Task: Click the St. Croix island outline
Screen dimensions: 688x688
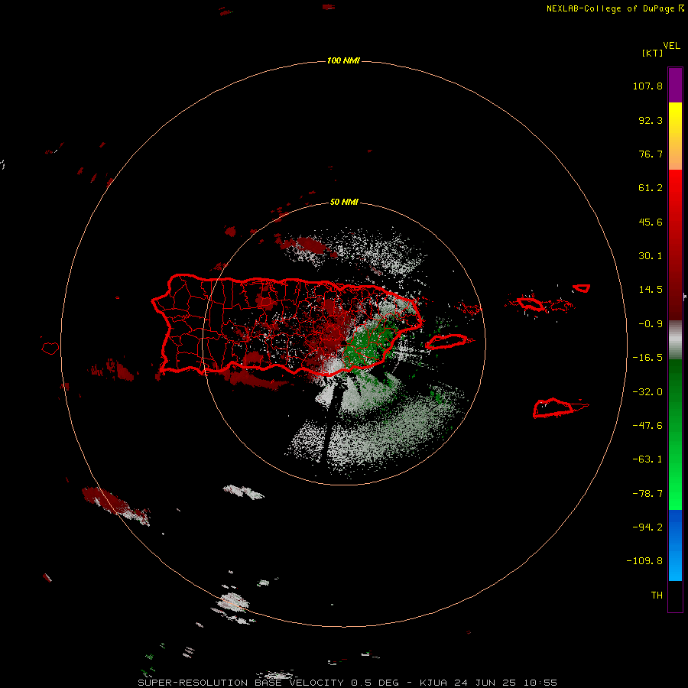Action: (x=553, y=408)
